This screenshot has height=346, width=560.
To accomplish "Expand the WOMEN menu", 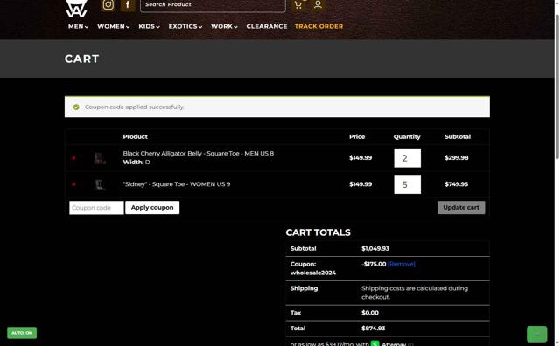I will (114, 26).
